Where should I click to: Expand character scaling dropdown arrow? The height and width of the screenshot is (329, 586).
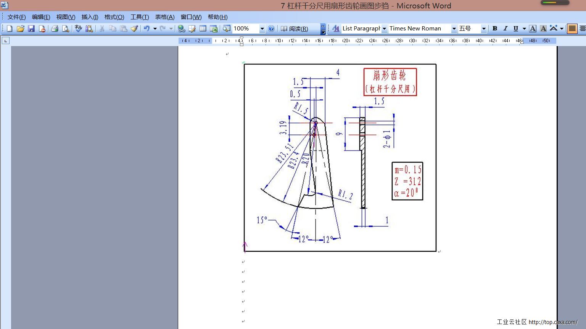[562, 29]
